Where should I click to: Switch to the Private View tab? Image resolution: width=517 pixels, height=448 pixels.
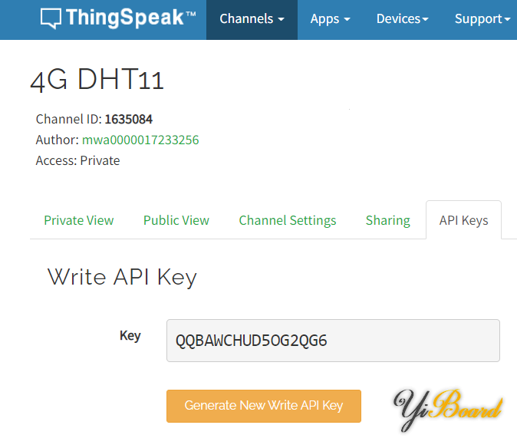[x=79, y=220]
